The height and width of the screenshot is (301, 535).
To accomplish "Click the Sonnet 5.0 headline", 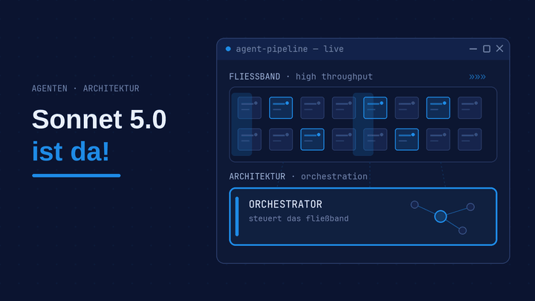I will point(99,119).
